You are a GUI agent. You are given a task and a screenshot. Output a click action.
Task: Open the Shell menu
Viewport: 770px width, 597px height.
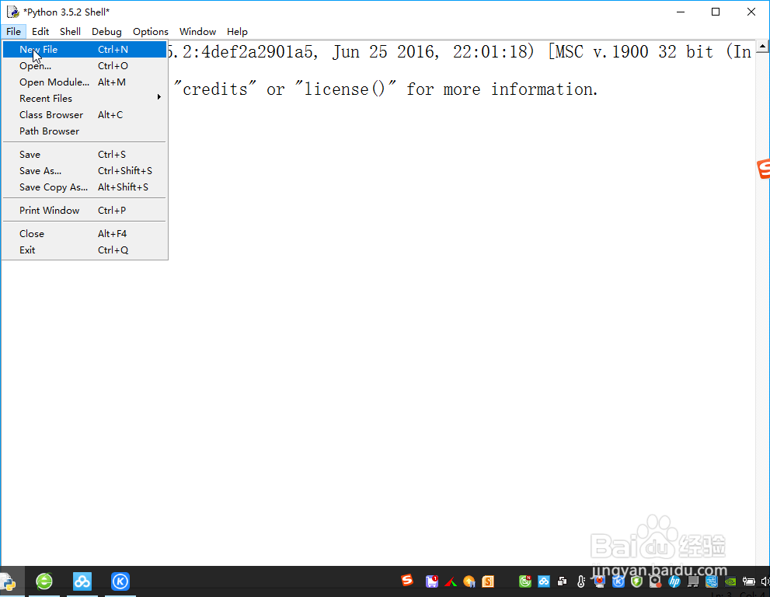[70, 31]
